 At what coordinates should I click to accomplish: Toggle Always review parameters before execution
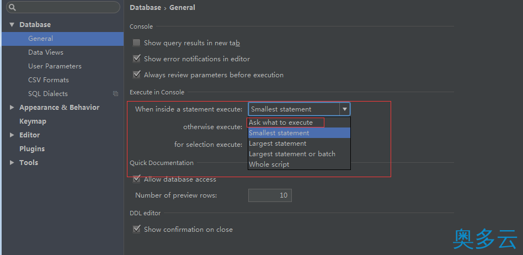pyautogui.click(x=136, y=75)
